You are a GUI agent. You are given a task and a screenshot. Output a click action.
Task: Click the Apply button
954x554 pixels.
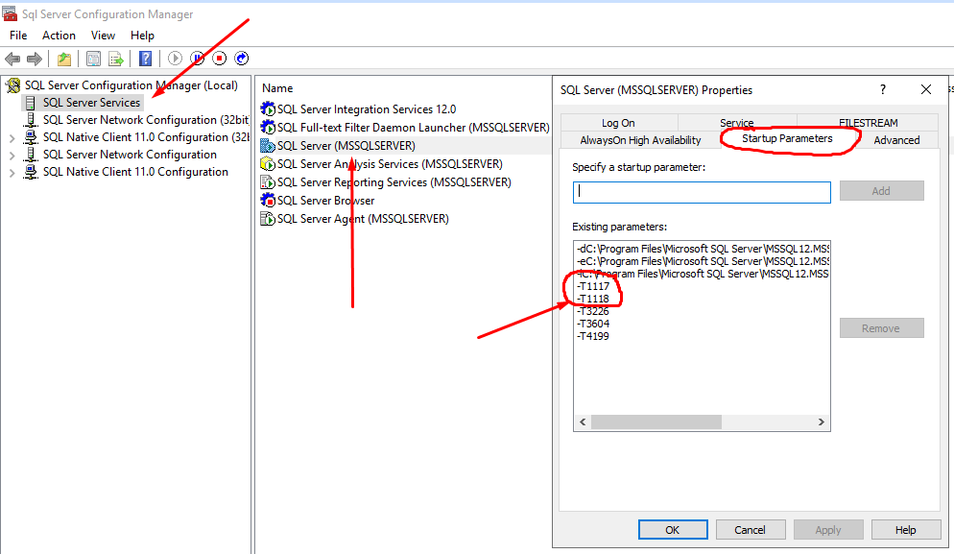[828, 530]
